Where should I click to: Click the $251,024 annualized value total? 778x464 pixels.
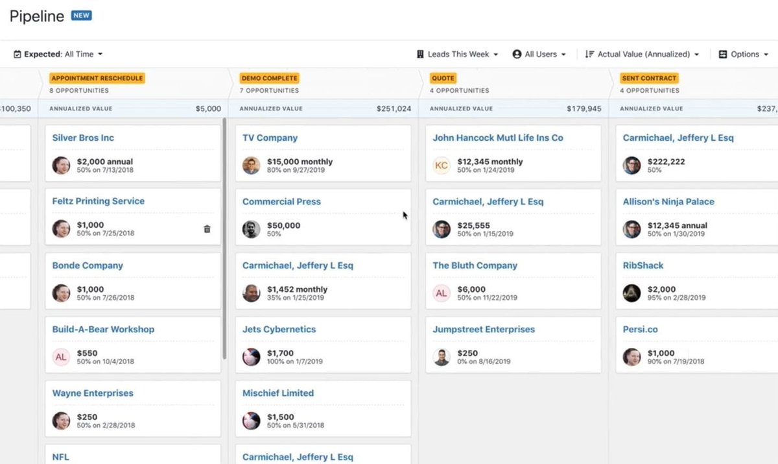[394, 109]
